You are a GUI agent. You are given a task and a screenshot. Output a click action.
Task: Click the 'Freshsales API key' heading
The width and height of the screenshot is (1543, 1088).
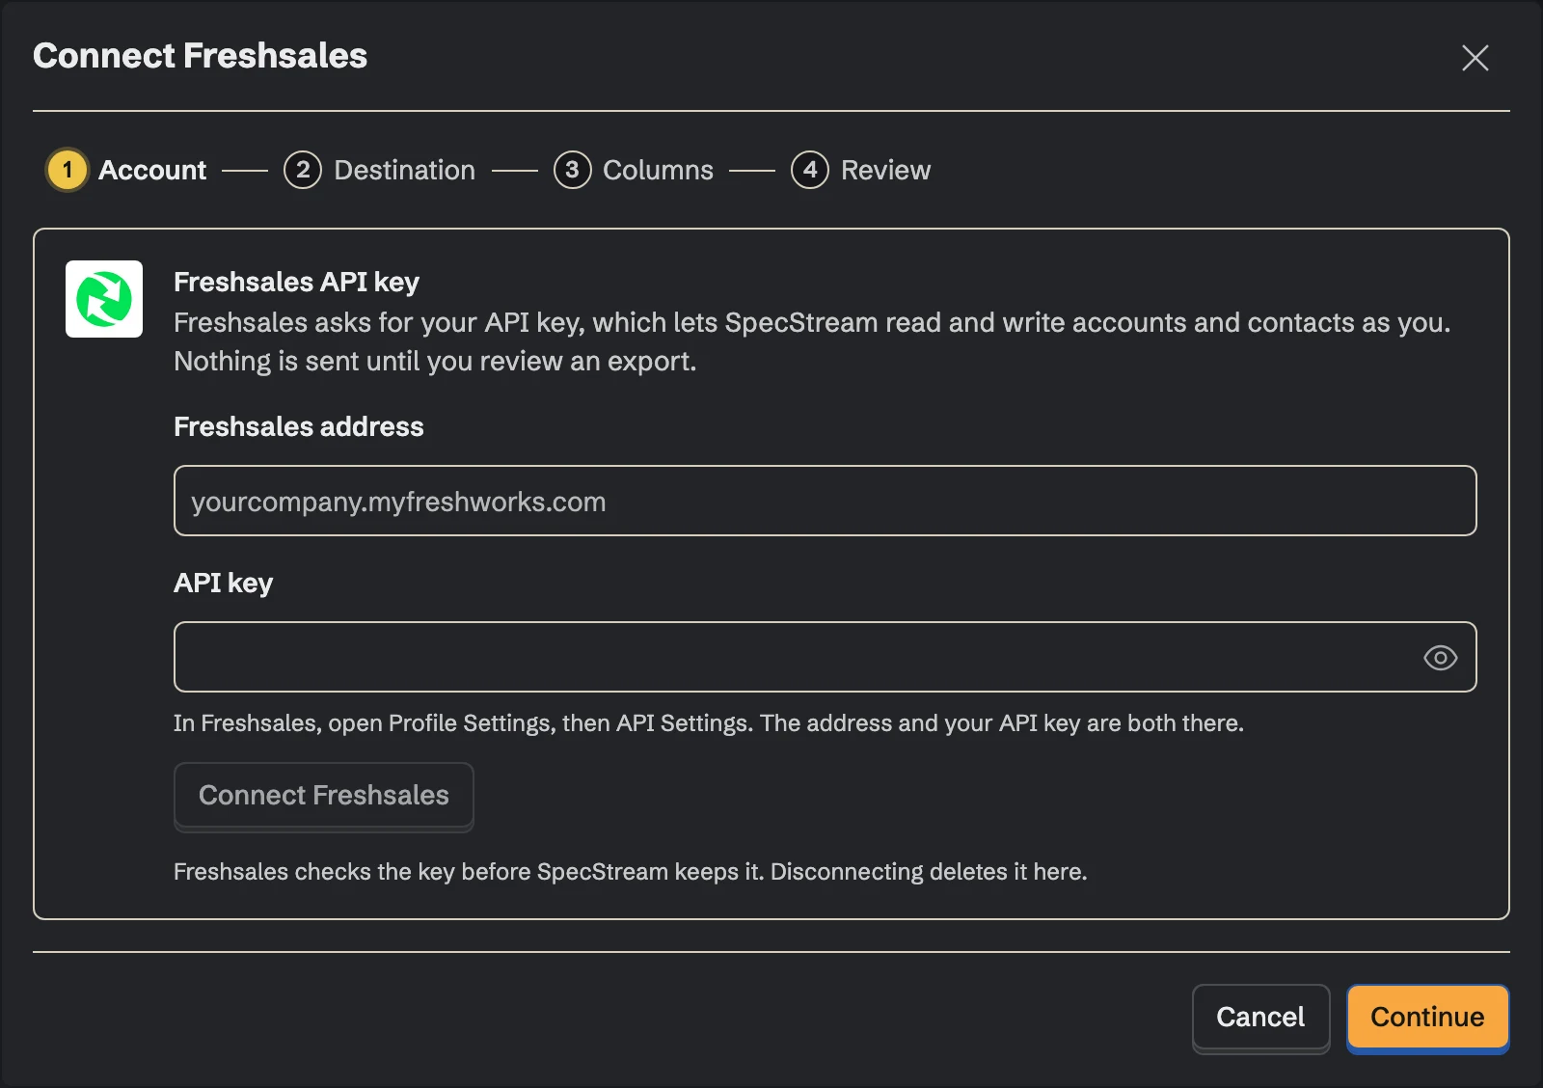(296, 282)
